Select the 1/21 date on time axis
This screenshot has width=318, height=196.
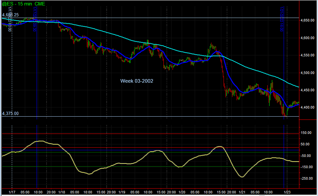tap(242, 192)
